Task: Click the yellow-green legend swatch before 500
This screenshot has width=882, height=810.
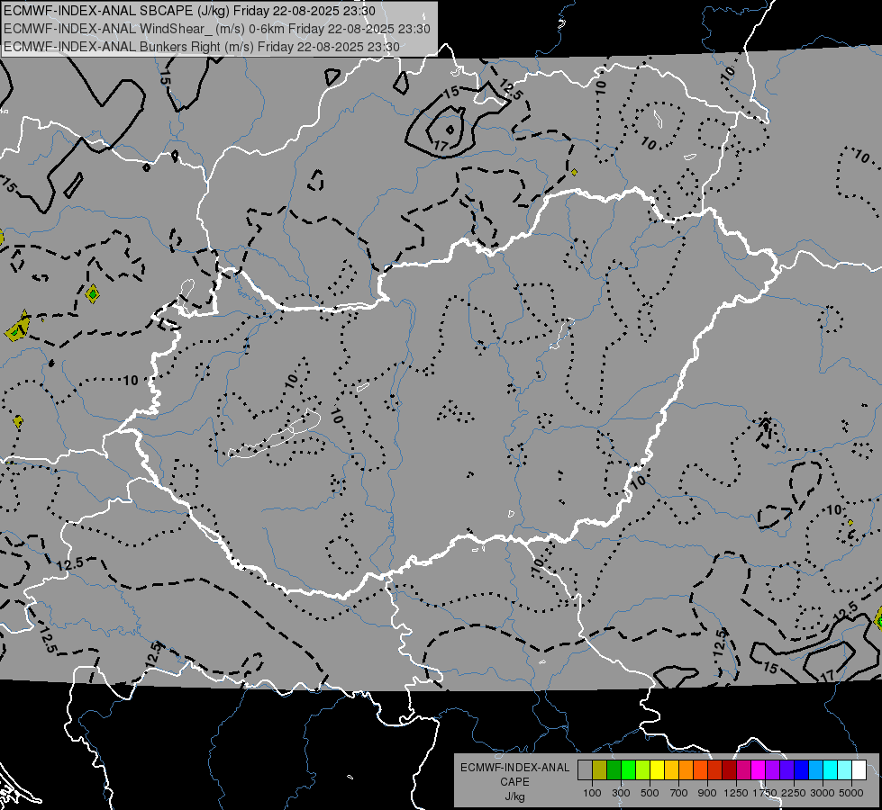Action: coord(643,769)
